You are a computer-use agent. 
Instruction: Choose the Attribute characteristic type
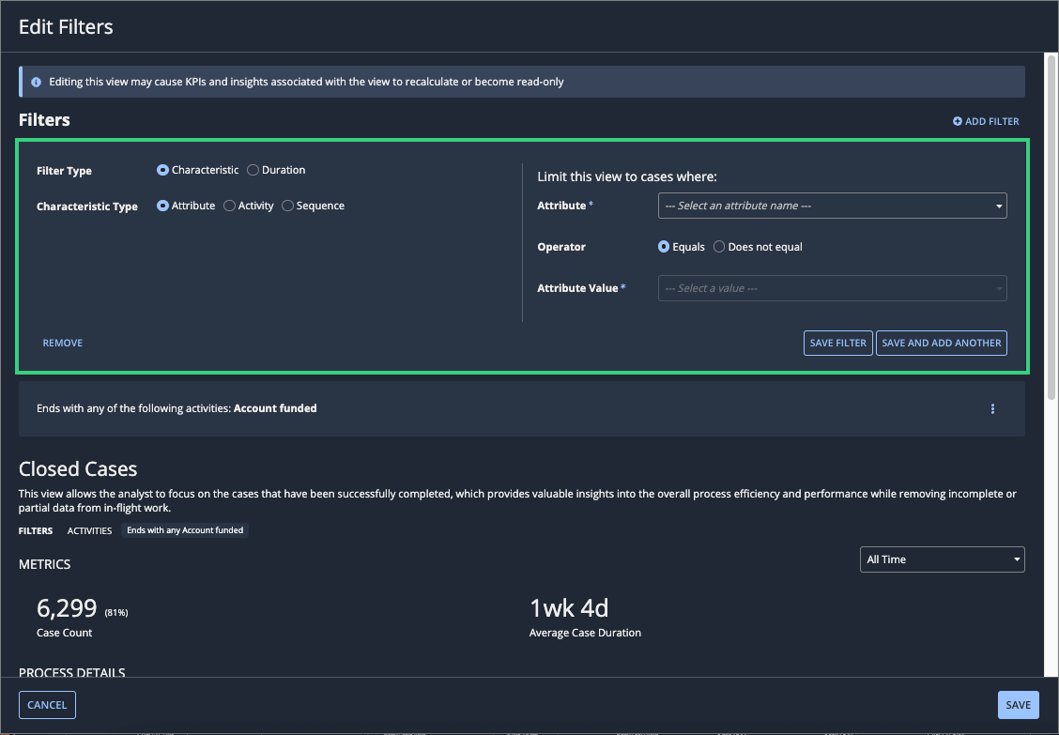tap(162, 206)
